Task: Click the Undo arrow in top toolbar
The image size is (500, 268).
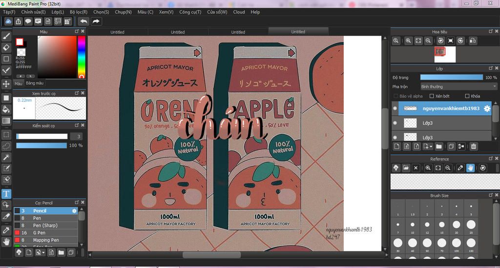Action: [x=83, y=21]
